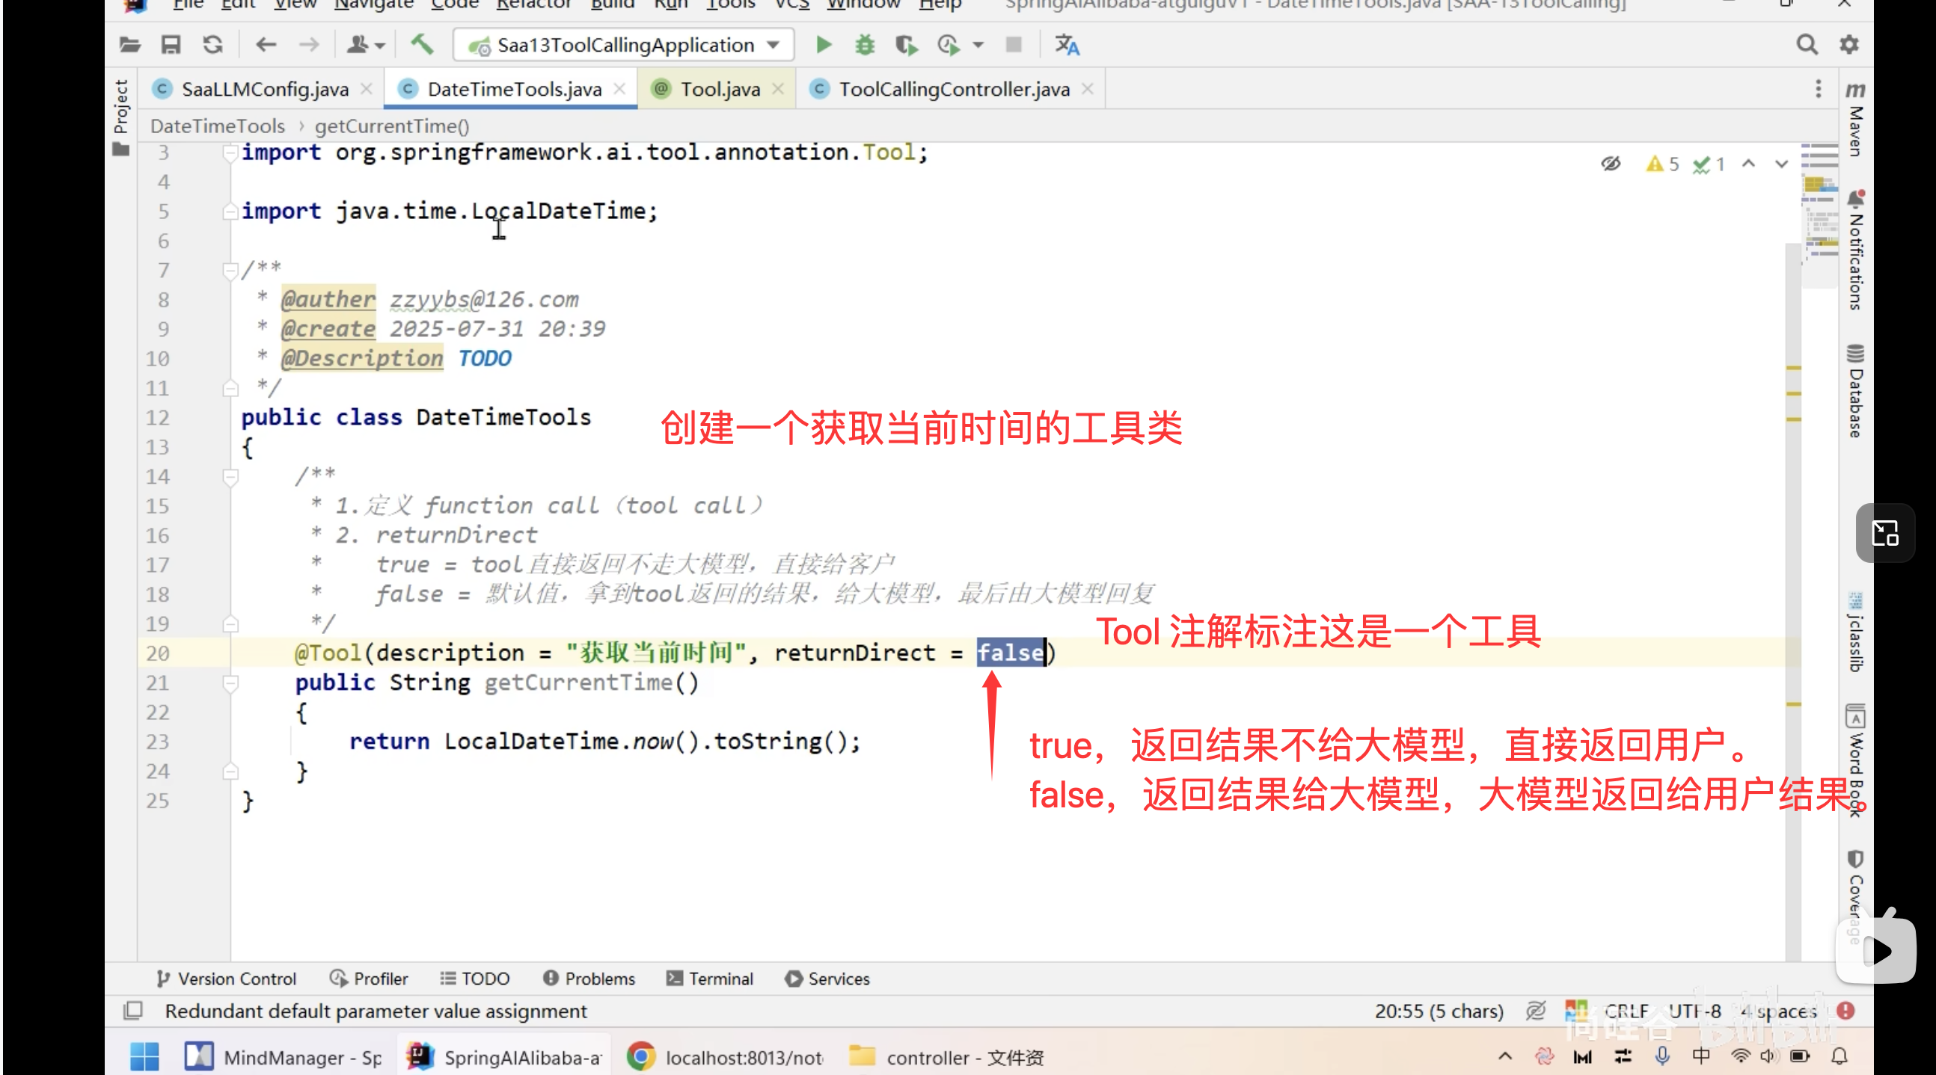Click the synchronize refresh icon
1936x1075 pixels.
point(212,45)
